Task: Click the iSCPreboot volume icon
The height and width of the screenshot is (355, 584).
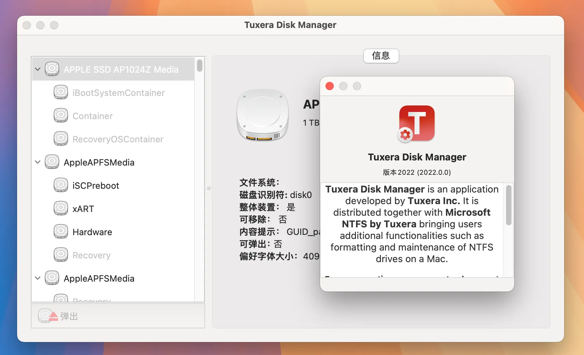Action: [61, 185]
